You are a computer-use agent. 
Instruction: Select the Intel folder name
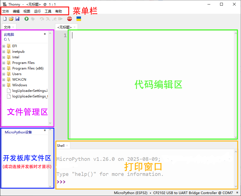pyautogui.click(x=16, y=57)
